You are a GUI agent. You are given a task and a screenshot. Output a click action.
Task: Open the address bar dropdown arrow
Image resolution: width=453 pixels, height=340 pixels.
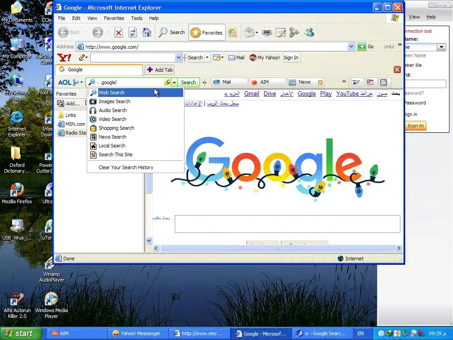[x=351, y=46]
